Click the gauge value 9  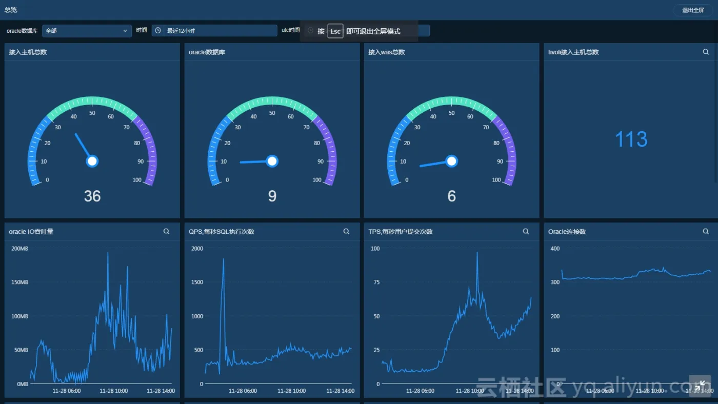coord(272,196)
